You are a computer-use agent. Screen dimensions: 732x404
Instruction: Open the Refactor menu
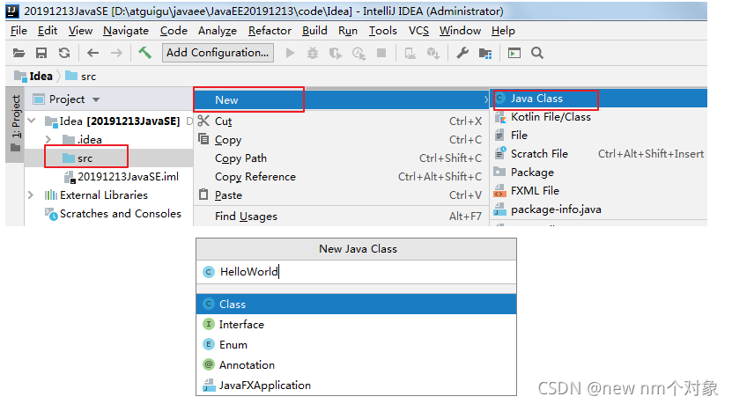click(270, 31)
